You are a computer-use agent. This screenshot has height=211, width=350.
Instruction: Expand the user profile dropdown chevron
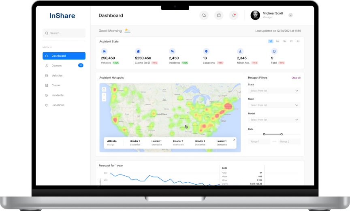(x=290, y=15)
